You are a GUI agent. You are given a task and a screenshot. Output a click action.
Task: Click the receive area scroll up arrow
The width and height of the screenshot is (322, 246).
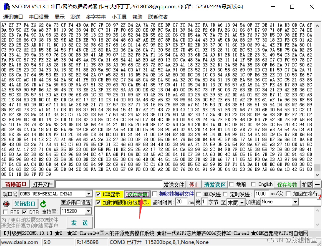(x=317, y=26)
